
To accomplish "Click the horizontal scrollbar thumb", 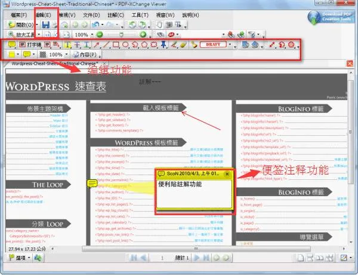I will click(196, 249).
